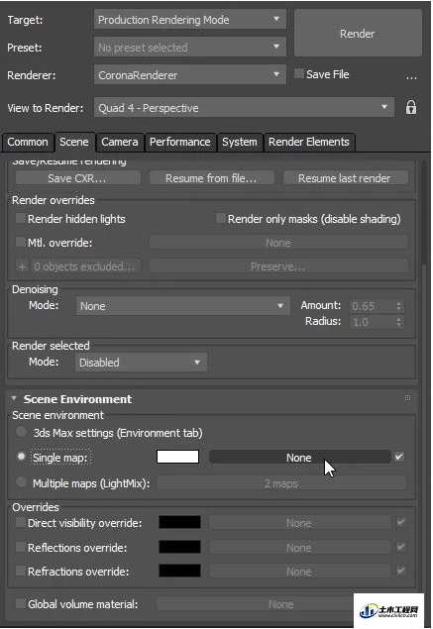Image resolution: width=433 pixels, height=629 pixels.
Task: Switch to the Common tab
Action: click(28, 142)
